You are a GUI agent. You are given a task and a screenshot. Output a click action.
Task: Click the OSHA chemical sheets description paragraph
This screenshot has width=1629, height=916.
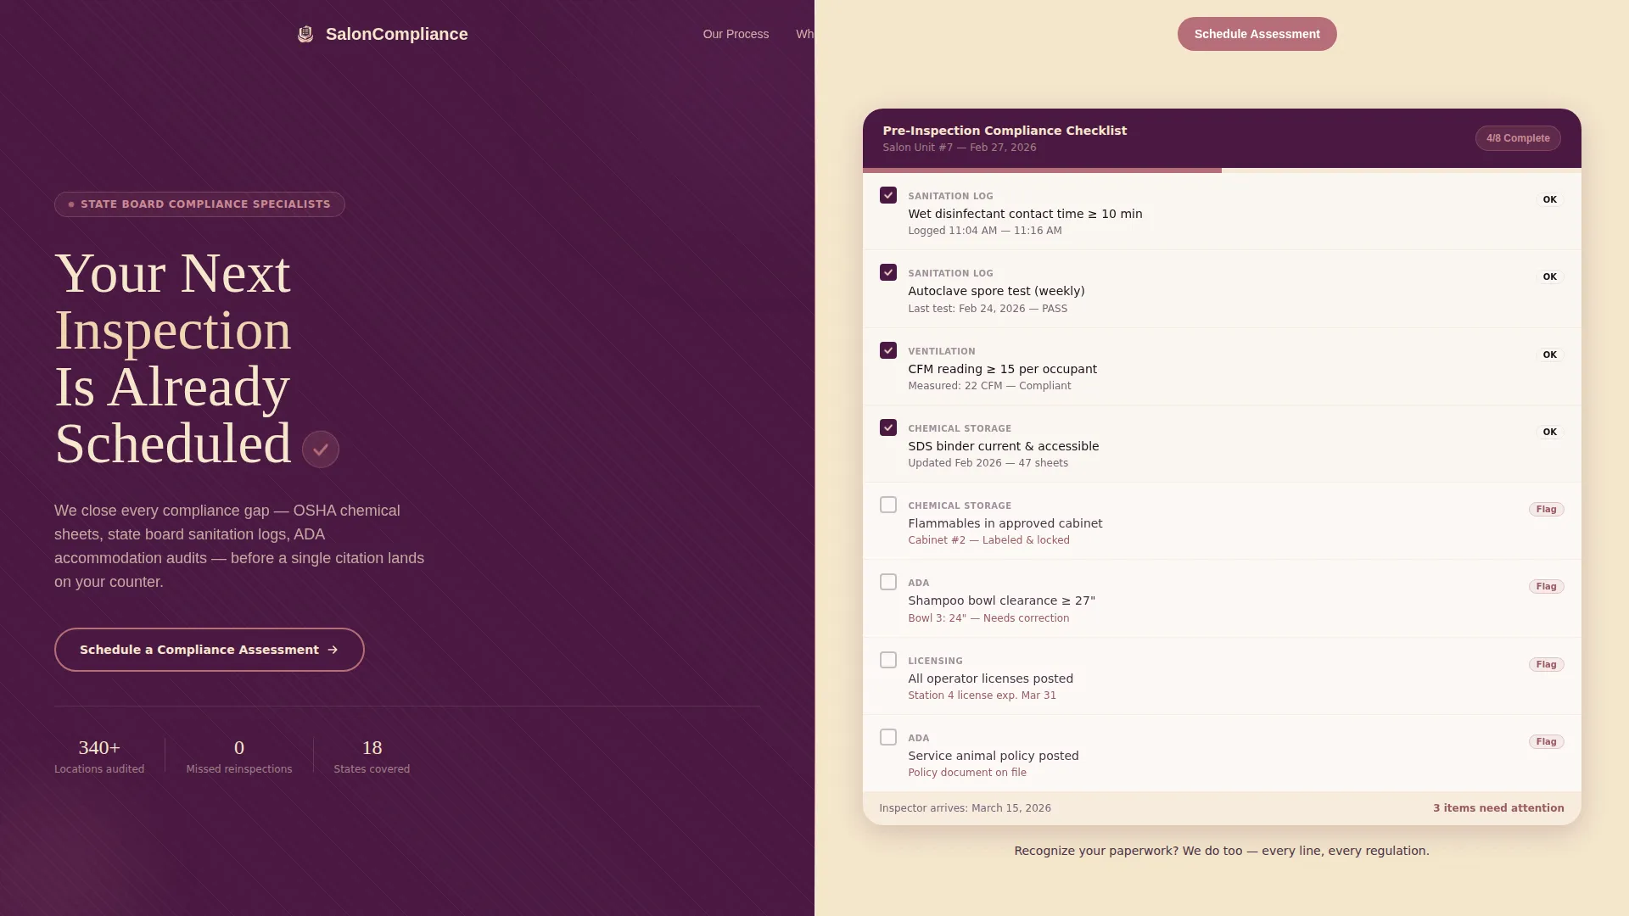pos(239,546)
